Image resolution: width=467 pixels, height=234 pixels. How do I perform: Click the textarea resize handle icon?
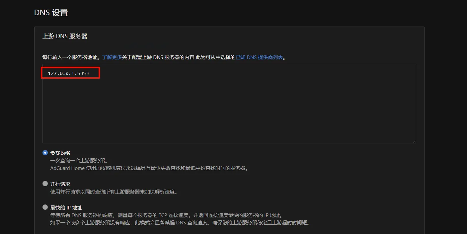coord(414,141)
